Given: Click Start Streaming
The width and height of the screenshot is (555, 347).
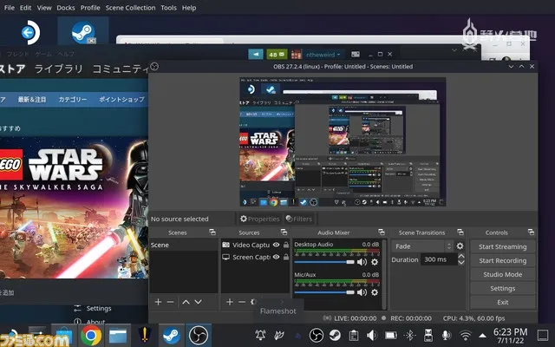Looking at the screenshot, I should point(502,246).
